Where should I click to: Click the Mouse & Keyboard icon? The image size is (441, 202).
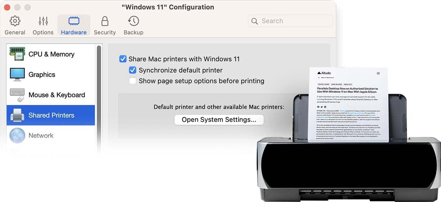17,95
